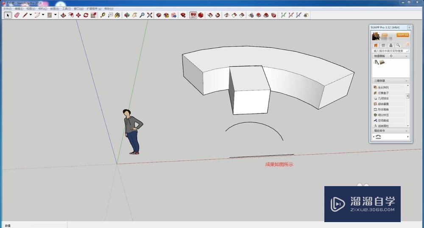Open the 视图 menu
This screenshot has width=424, height=228.
tap(31, 8)
